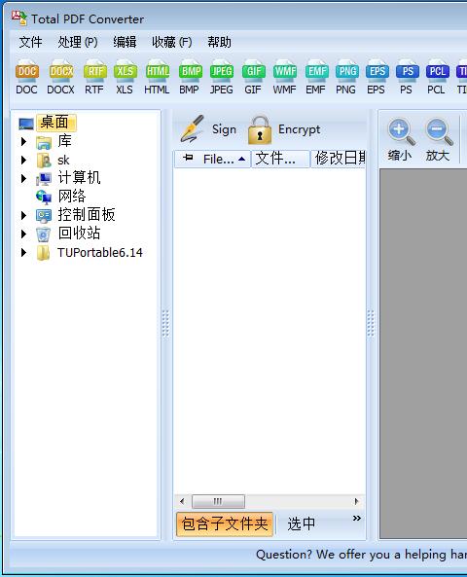467x577 pixels.
Task: Expand the 库 tree node
Action: click(24, 141)
